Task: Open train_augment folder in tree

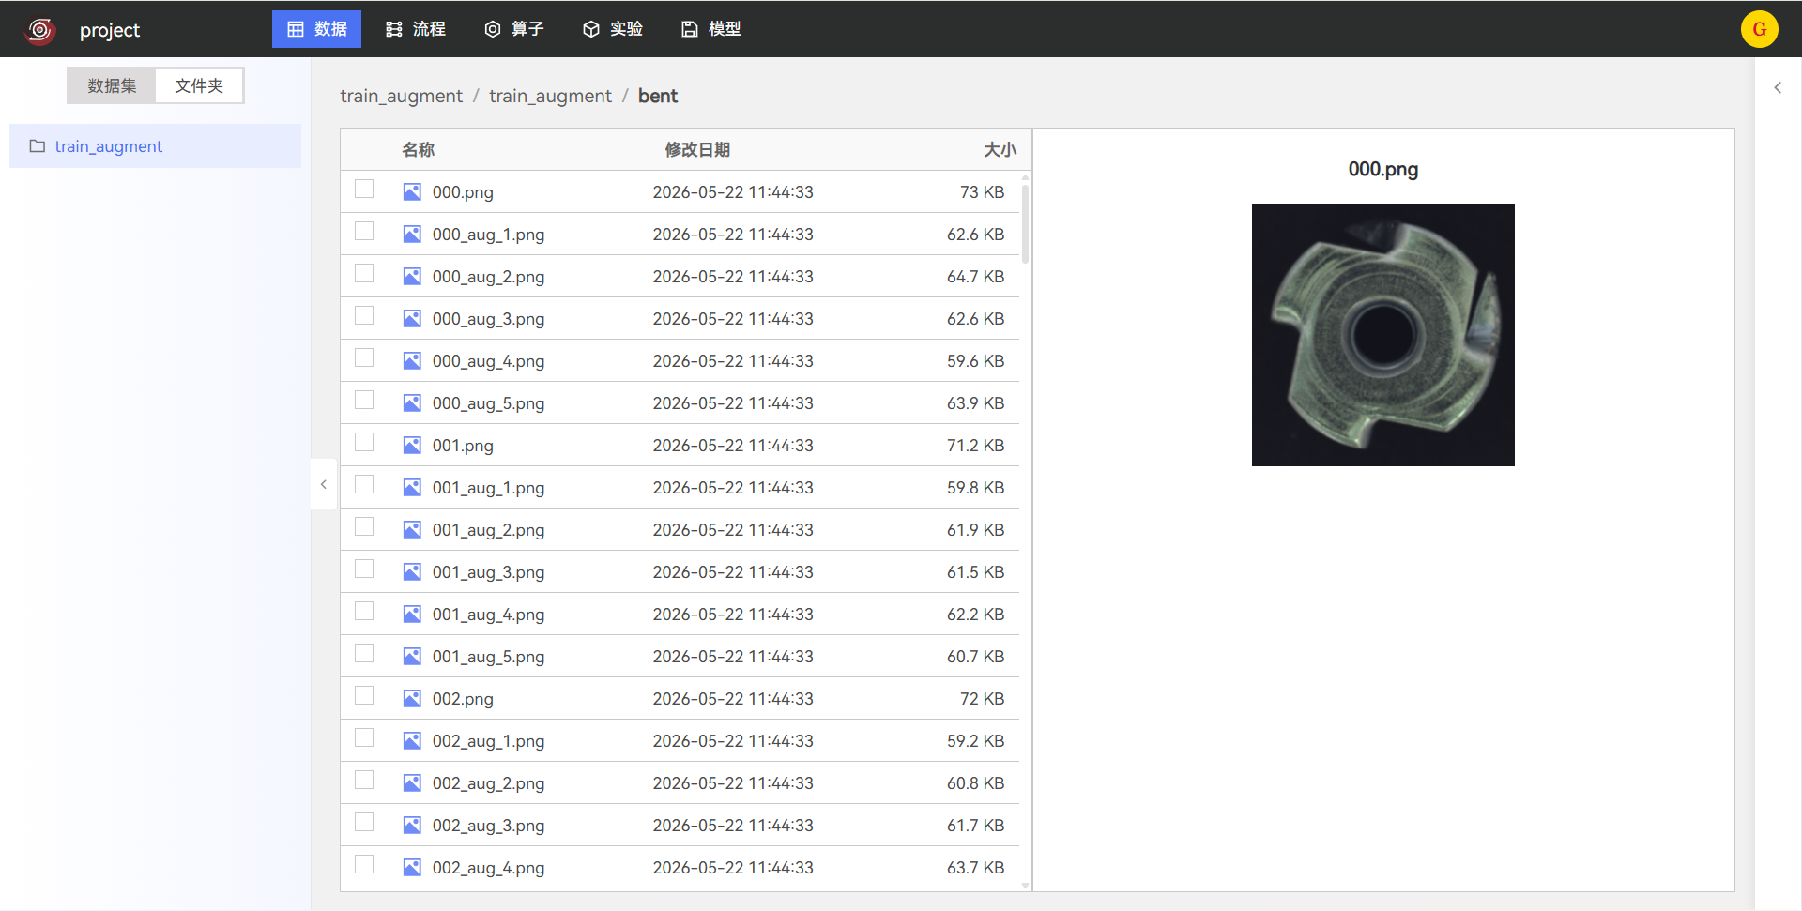Action: click(155, 146)
